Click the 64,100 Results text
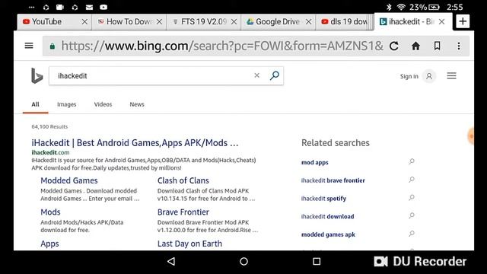Screen dimensions: 487x274 coord(49,127)
